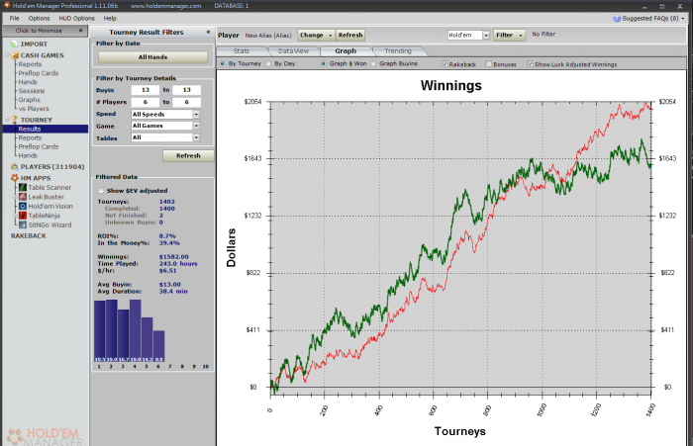This screenshot has width=693, height=446.
Task: Open the Options menu
Action: (39, 18)
